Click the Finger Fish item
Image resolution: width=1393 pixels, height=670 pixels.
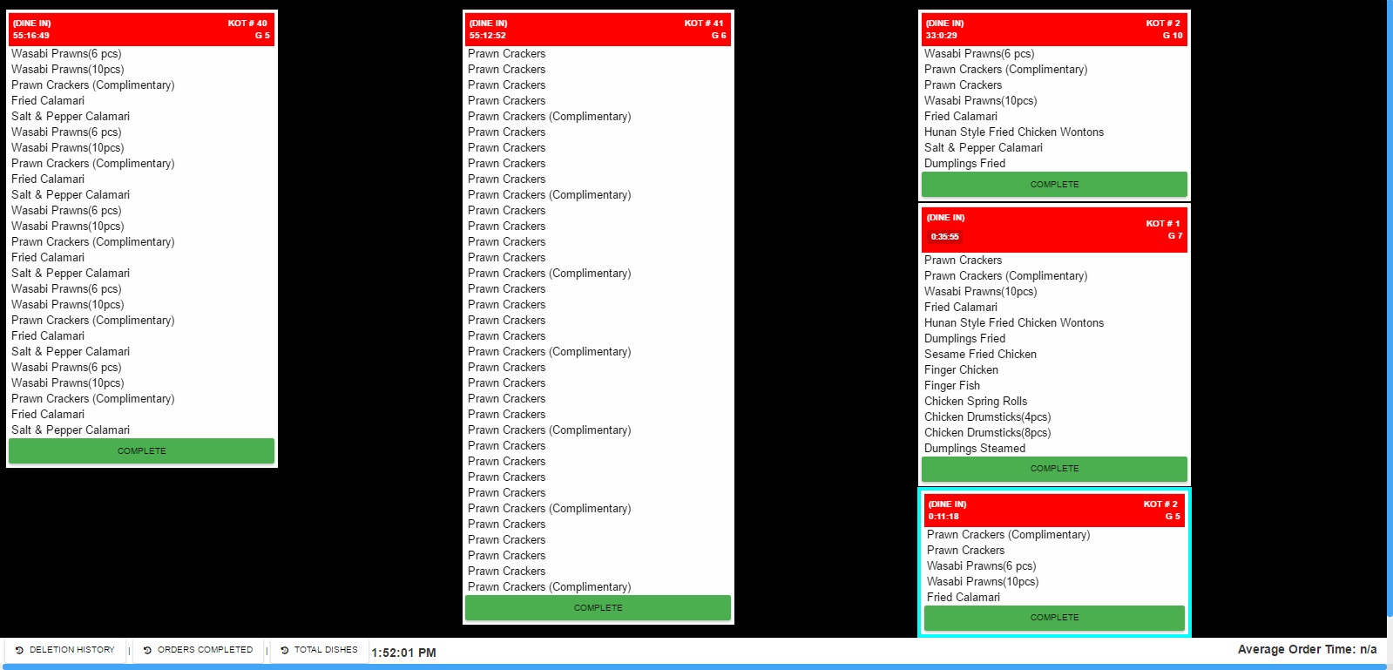[951, 386]
